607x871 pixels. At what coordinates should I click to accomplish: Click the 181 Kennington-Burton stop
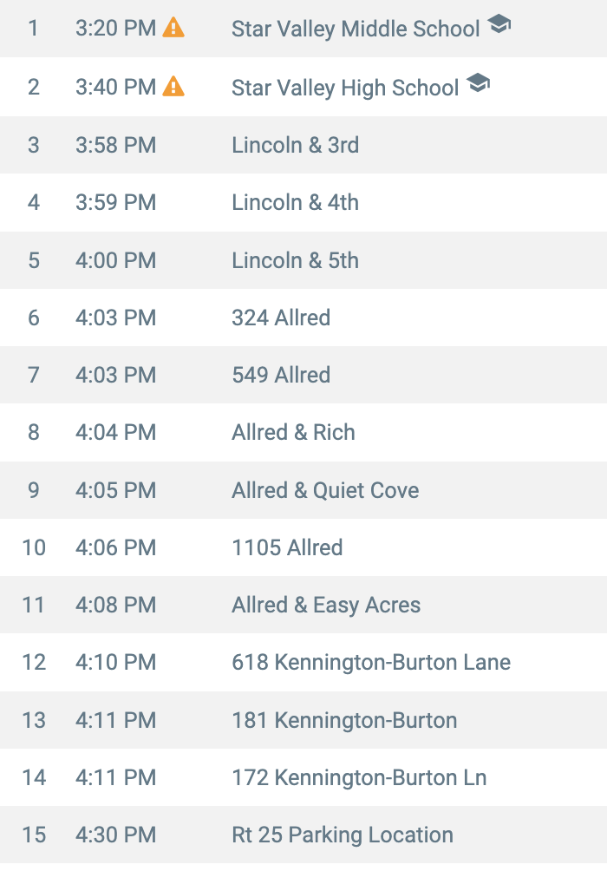(x=344, y=720)
